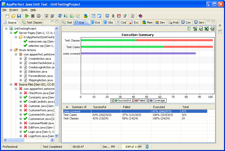Image resolution: width=225 pixels, height=151 pixels.
Task: Collapse the Struts Actions tree node
Action: coord(11,50)
